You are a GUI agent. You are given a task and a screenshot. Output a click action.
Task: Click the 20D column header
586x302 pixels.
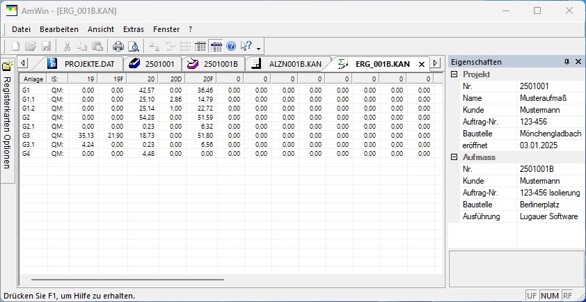tap(173, 79)
